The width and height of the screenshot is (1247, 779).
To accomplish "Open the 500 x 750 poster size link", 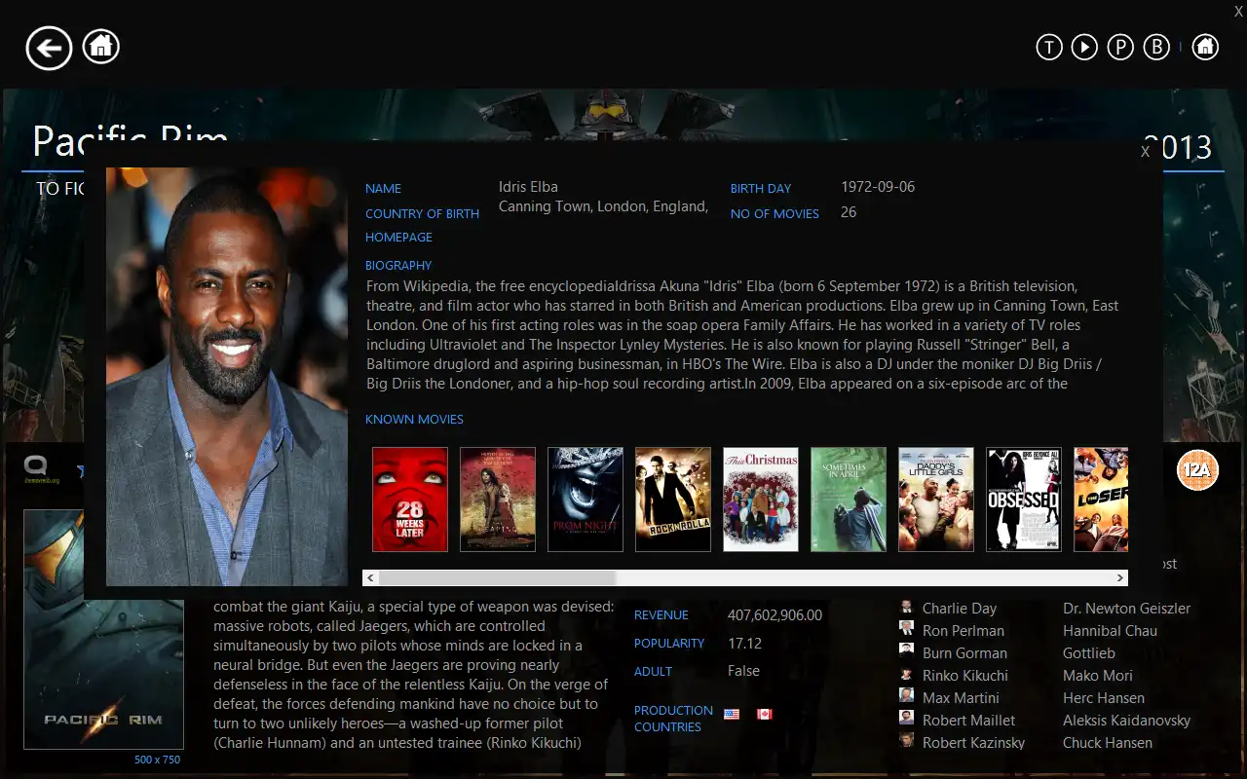I will click(x=157, y=760).
